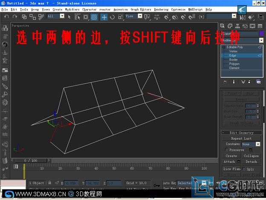Open the Rendering menu

(161, 9)
